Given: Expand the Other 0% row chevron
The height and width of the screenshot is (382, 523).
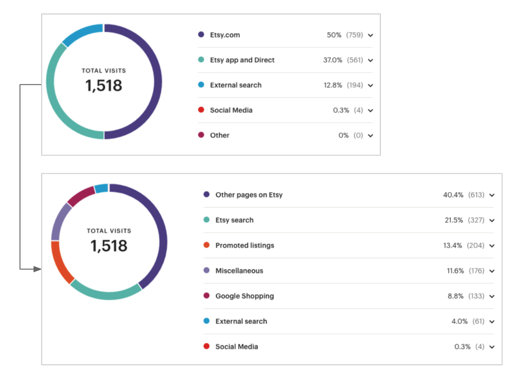Looking at the screenshot, I should click(370, 136).
